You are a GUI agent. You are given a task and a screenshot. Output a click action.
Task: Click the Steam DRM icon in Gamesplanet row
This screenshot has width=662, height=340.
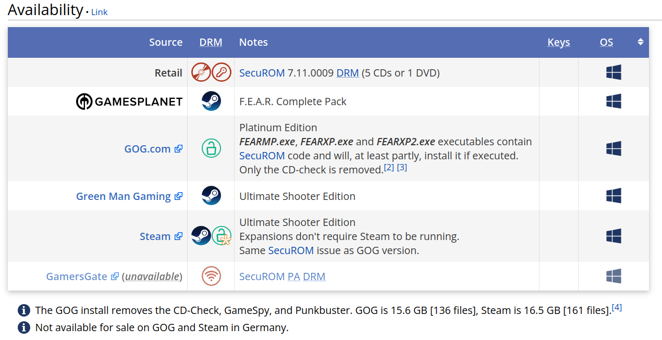point(211,101)
